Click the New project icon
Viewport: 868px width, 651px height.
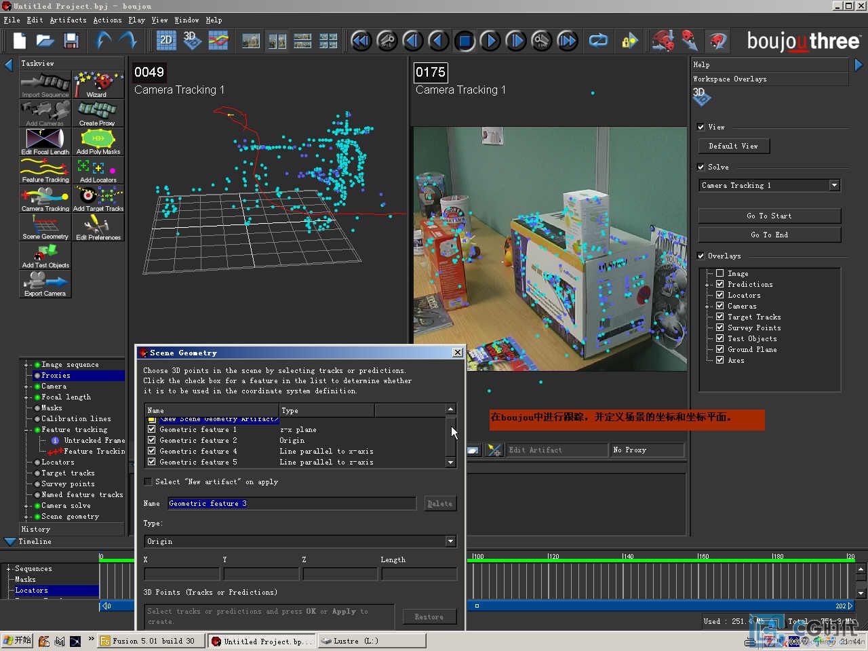[x=19, y=41]
